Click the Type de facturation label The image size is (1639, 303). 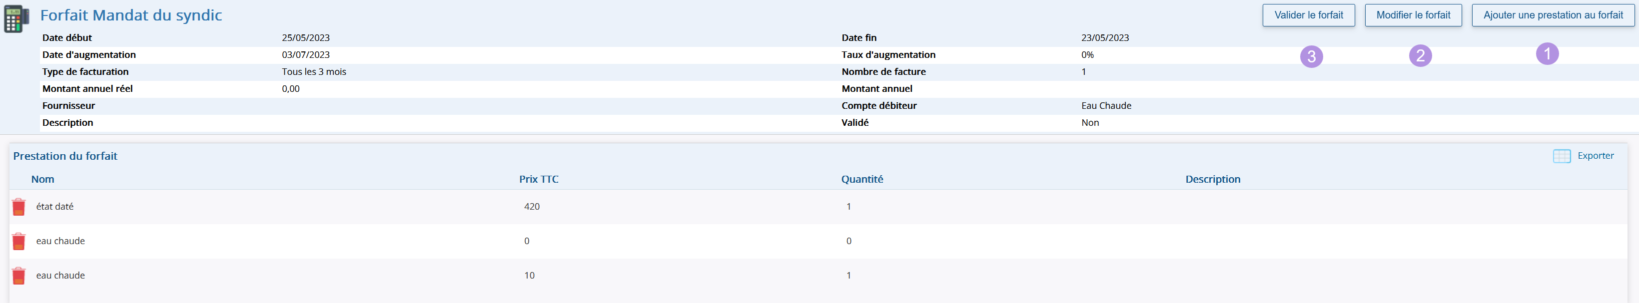pyautogui.click(x=85, y=72)
